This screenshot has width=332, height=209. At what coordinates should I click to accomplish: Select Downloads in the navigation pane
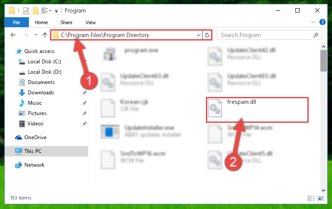point(41,93)
